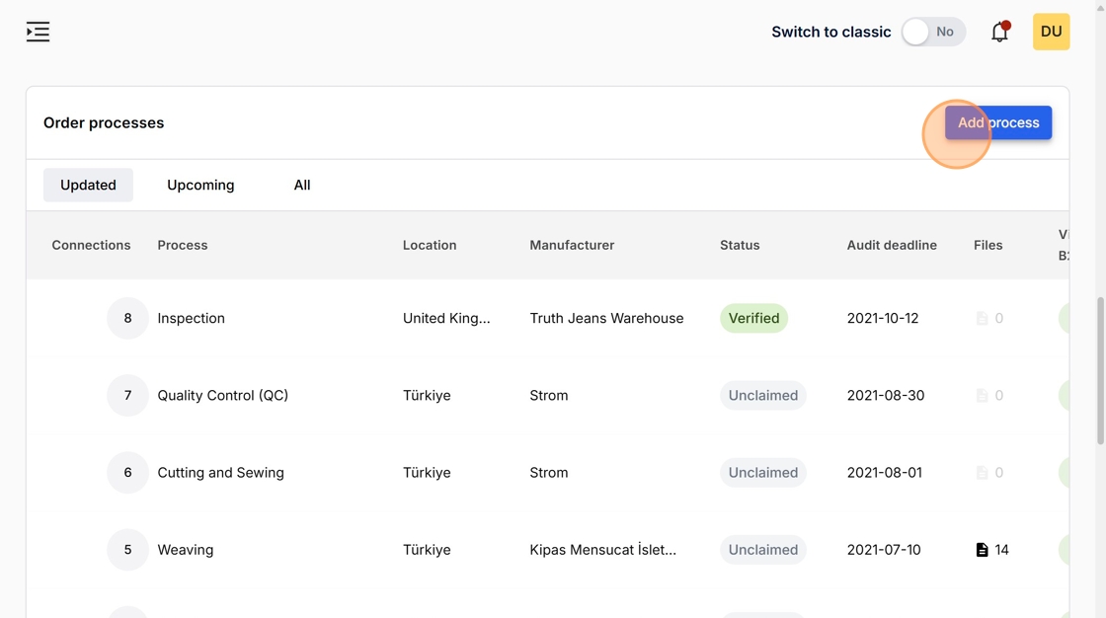1106x618 pixels.
Task: Click Unclaimed status in Weaving row
Action: pyautogui.click(x=762, y=550)
